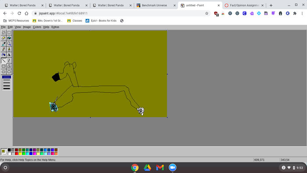Switch to the Fact/Opinion Assignment tab
Image resolution: width=307 pixels, height=173 pixels.
[x=244, y=5]
